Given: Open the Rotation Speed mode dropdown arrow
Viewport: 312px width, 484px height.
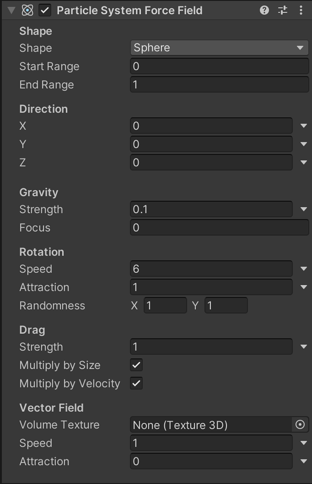Looking at the screenshot, I should click(x=303, y=269).
